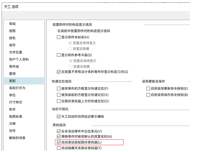Check 使用零件的方框显示快速定位(F)
Viewport: 202px width, 152px height.
pyautogui.click(x=59, y=89)
